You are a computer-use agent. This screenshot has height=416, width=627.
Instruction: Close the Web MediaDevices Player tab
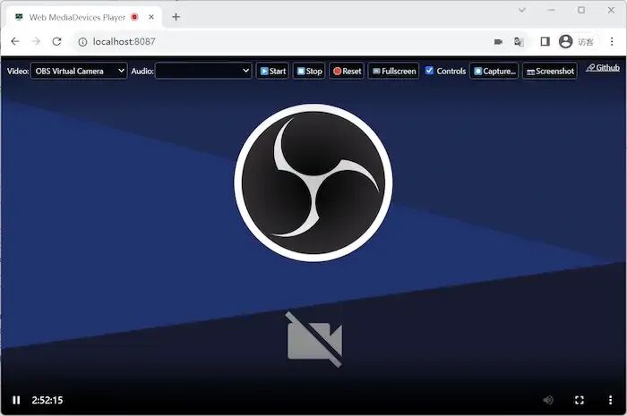click(x=151, y=17)
